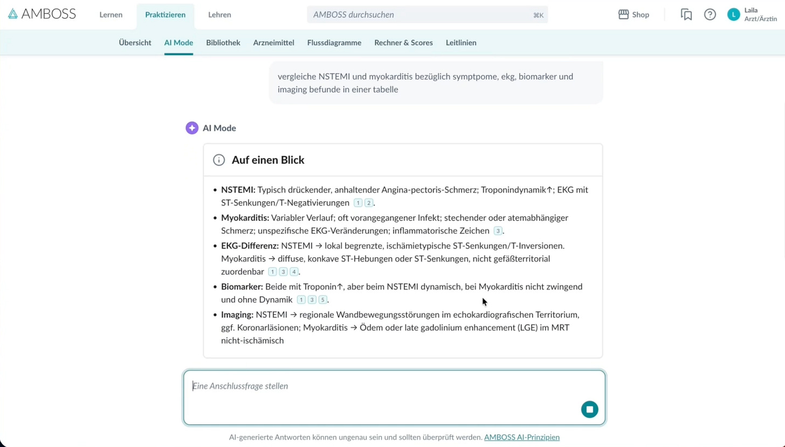Open citation 5 in Biomarker bullet
Viewport: 785px width, 447px height.
322,300
